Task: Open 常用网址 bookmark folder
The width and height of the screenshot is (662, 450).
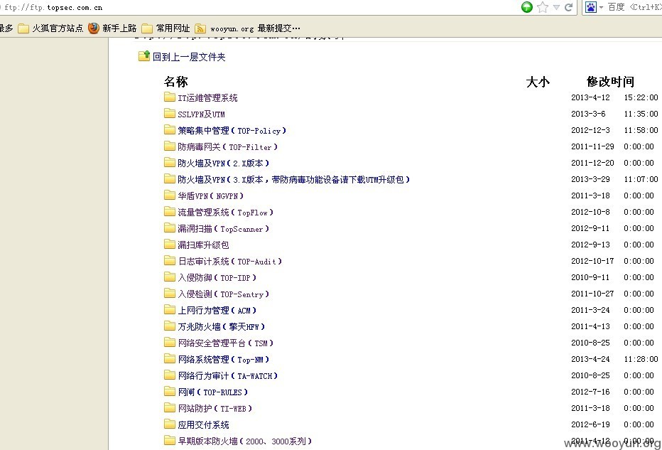Action: pyautogui.click(x=165, y=28)
